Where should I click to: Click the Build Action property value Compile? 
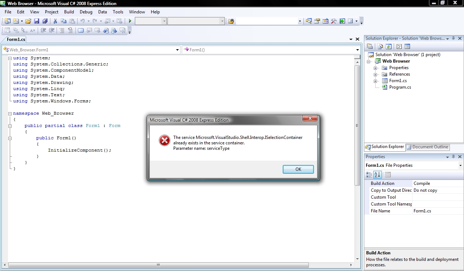pyautogui.click(x=438, y=183)
